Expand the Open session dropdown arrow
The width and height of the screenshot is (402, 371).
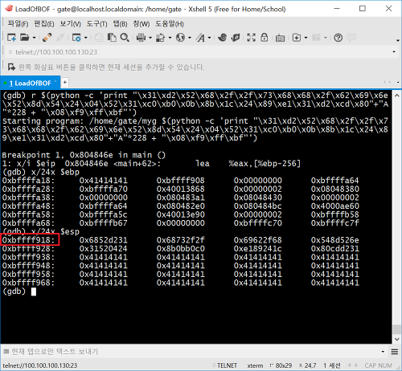pos(34,38)
